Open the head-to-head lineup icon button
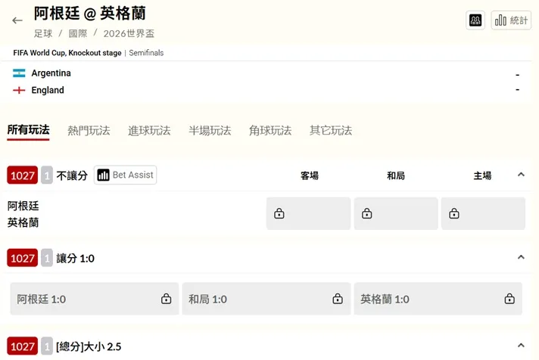 pyautogui.click(x=475, y=20)
